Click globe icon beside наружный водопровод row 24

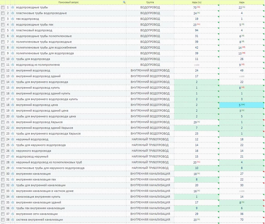(13, 139)
